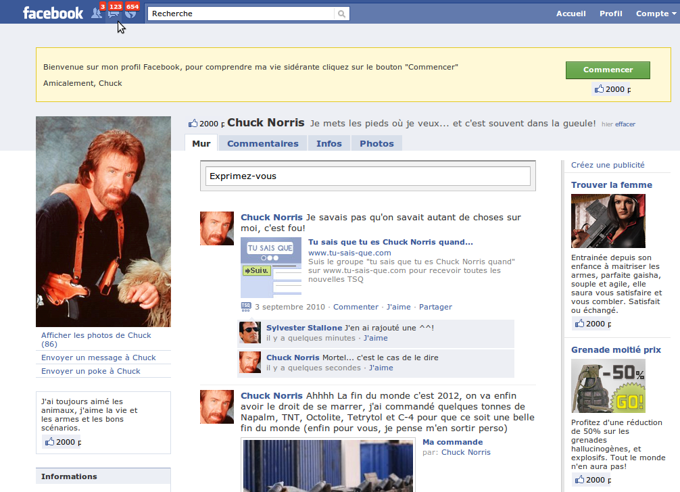This screenshot has height=492, width=680.
Task: Like button next to Chuck Norris name heading
Action: 206,124
